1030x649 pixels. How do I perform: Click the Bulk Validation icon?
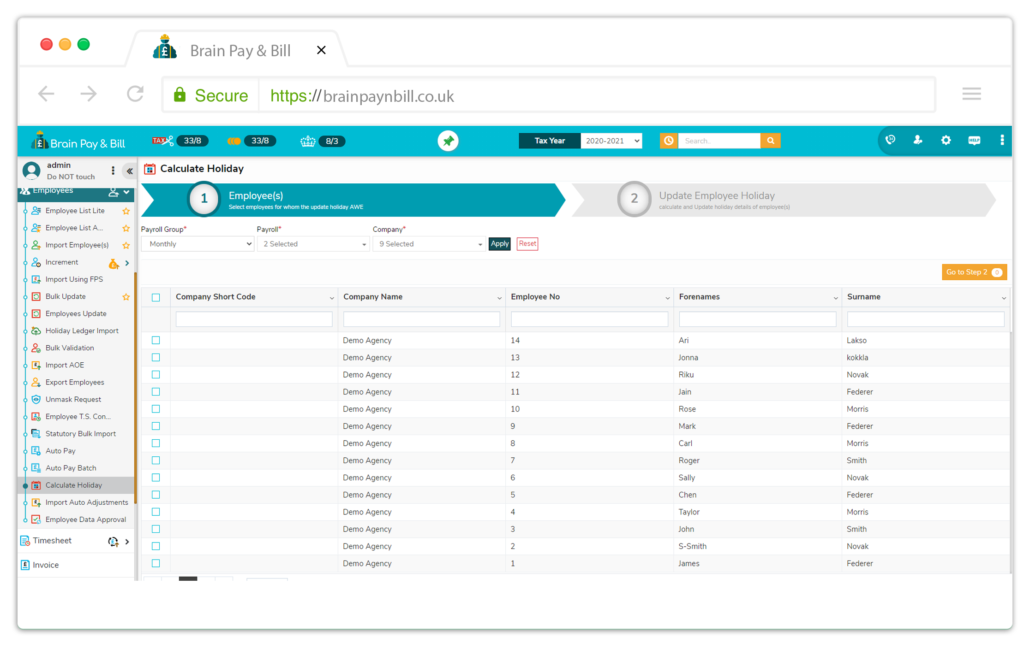36,348
